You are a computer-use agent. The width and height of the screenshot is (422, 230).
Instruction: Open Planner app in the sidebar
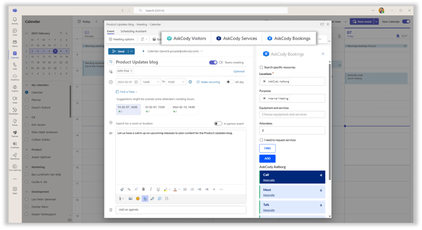(x=15, y=134)
